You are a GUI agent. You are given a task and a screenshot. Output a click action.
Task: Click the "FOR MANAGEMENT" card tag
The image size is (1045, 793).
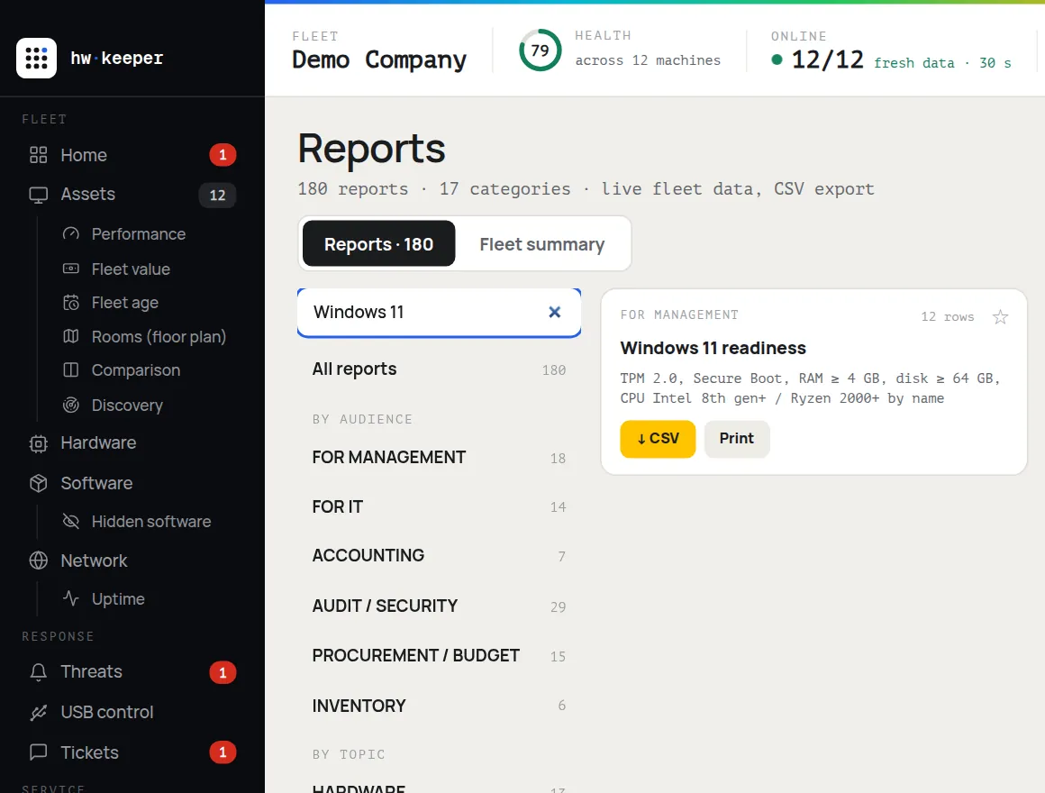click(679, 314)
